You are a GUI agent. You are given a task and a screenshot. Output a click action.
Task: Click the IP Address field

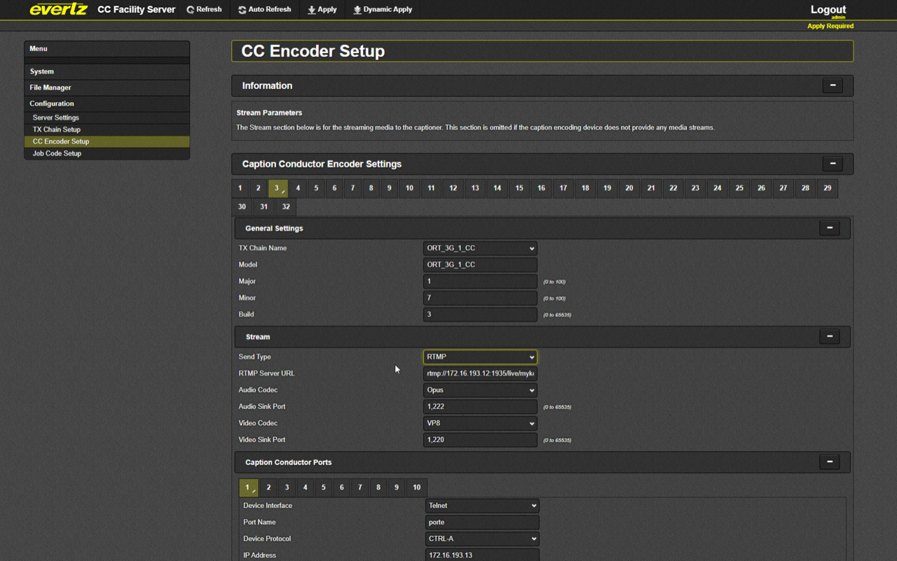pyautogui.click(x=482, y=555)
